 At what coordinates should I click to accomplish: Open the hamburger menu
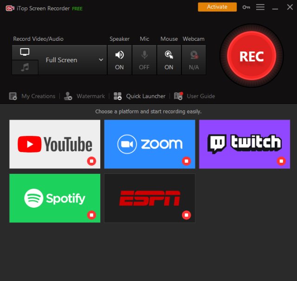(x=260, y=7)
